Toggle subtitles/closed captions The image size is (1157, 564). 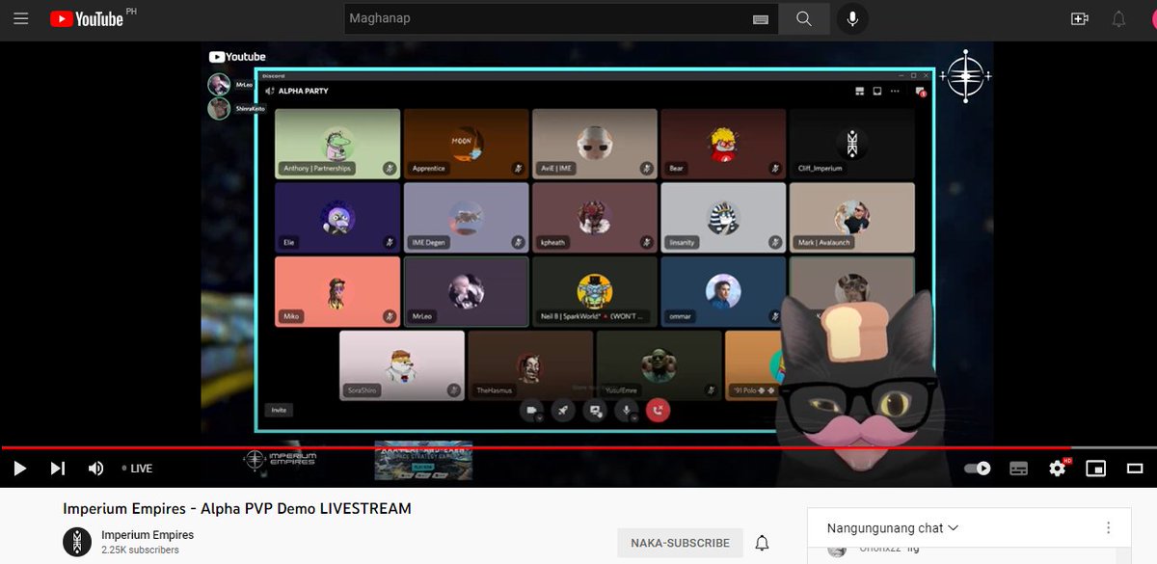(1018, 469)
